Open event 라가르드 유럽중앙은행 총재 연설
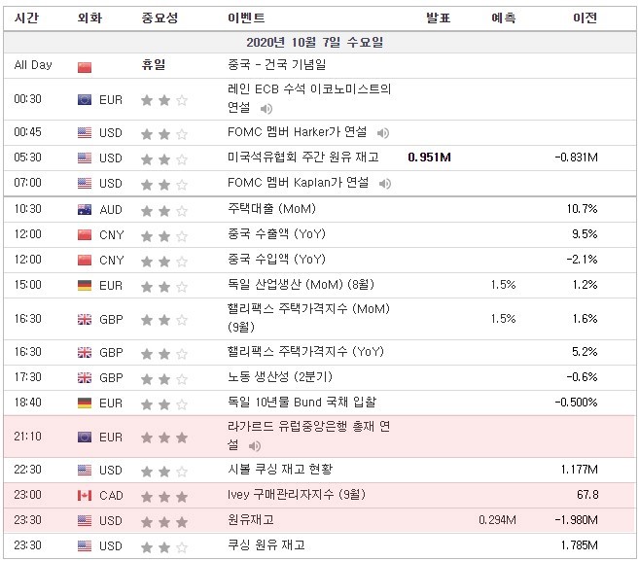 click(308, 436)
